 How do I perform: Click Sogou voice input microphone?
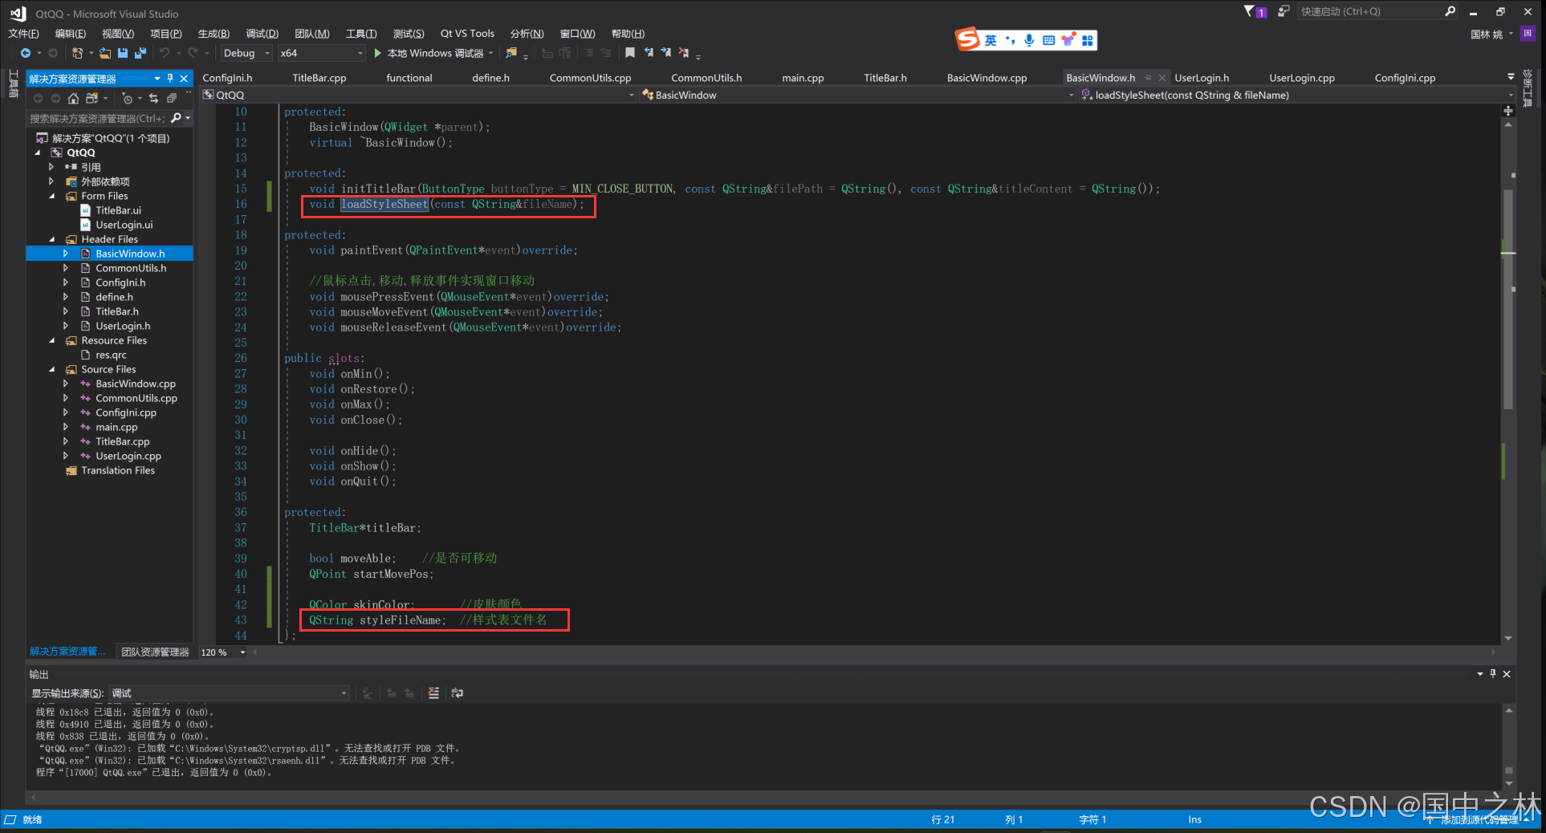tap(1029, 40)
